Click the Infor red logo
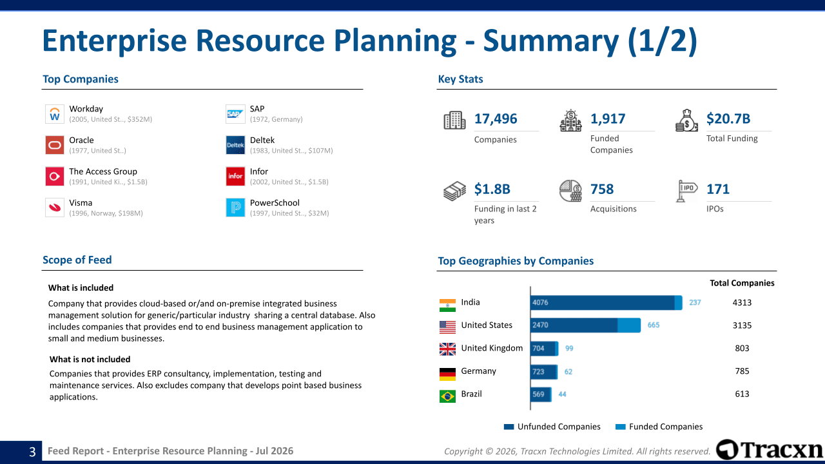Image resolution: width=825 pixels, height=464 pixels. 235,177
